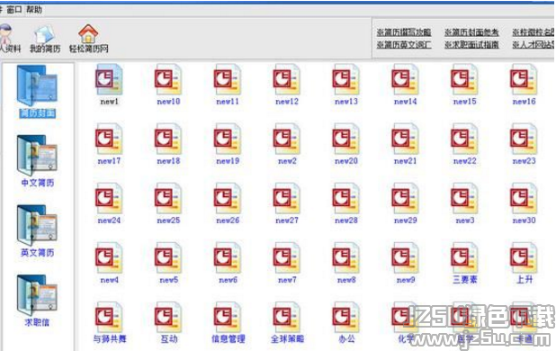Select the 简历封面 category folder

[x=37, y=91]
